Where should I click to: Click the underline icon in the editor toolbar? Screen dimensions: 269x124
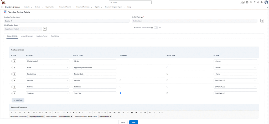pyautogui.click(x=20, y=112)
